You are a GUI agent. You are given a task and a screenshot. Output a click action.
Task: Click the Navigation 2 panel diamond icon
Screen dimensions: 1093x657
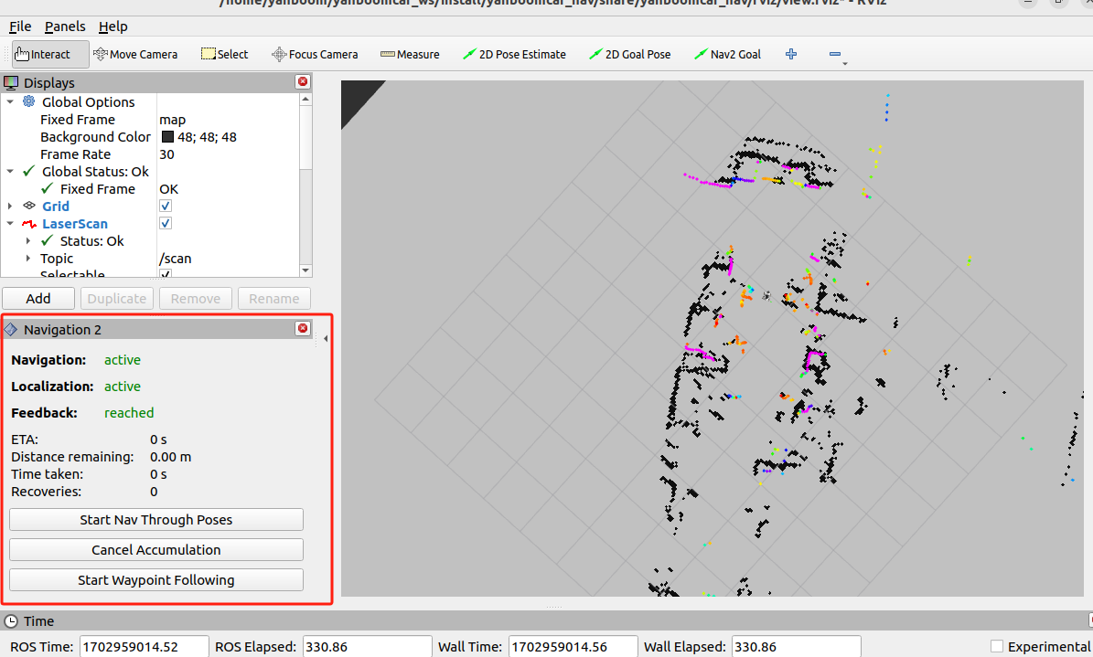click(11, 329)
